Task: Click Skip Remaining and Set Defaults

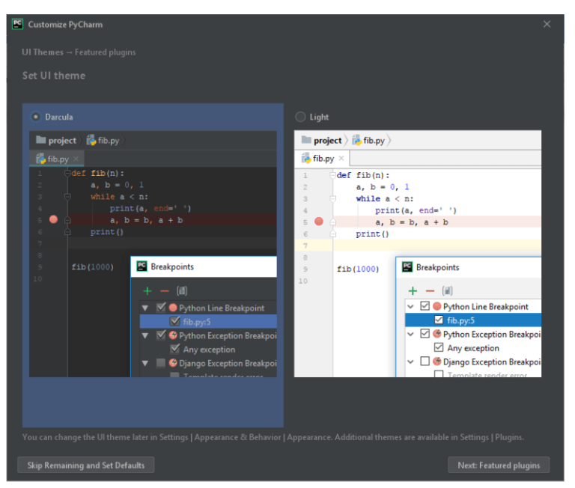Action: click(x=86, y=465)
